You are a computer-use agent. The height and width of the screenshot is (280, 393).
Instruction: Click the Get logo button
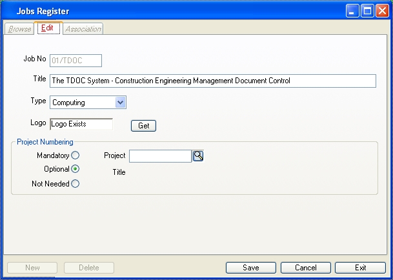[144, 126]
